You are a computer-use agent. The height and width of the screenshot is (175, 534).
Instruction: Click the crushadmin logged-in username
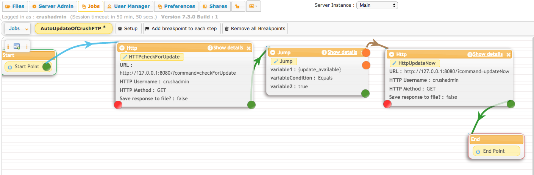click(52, 17)
